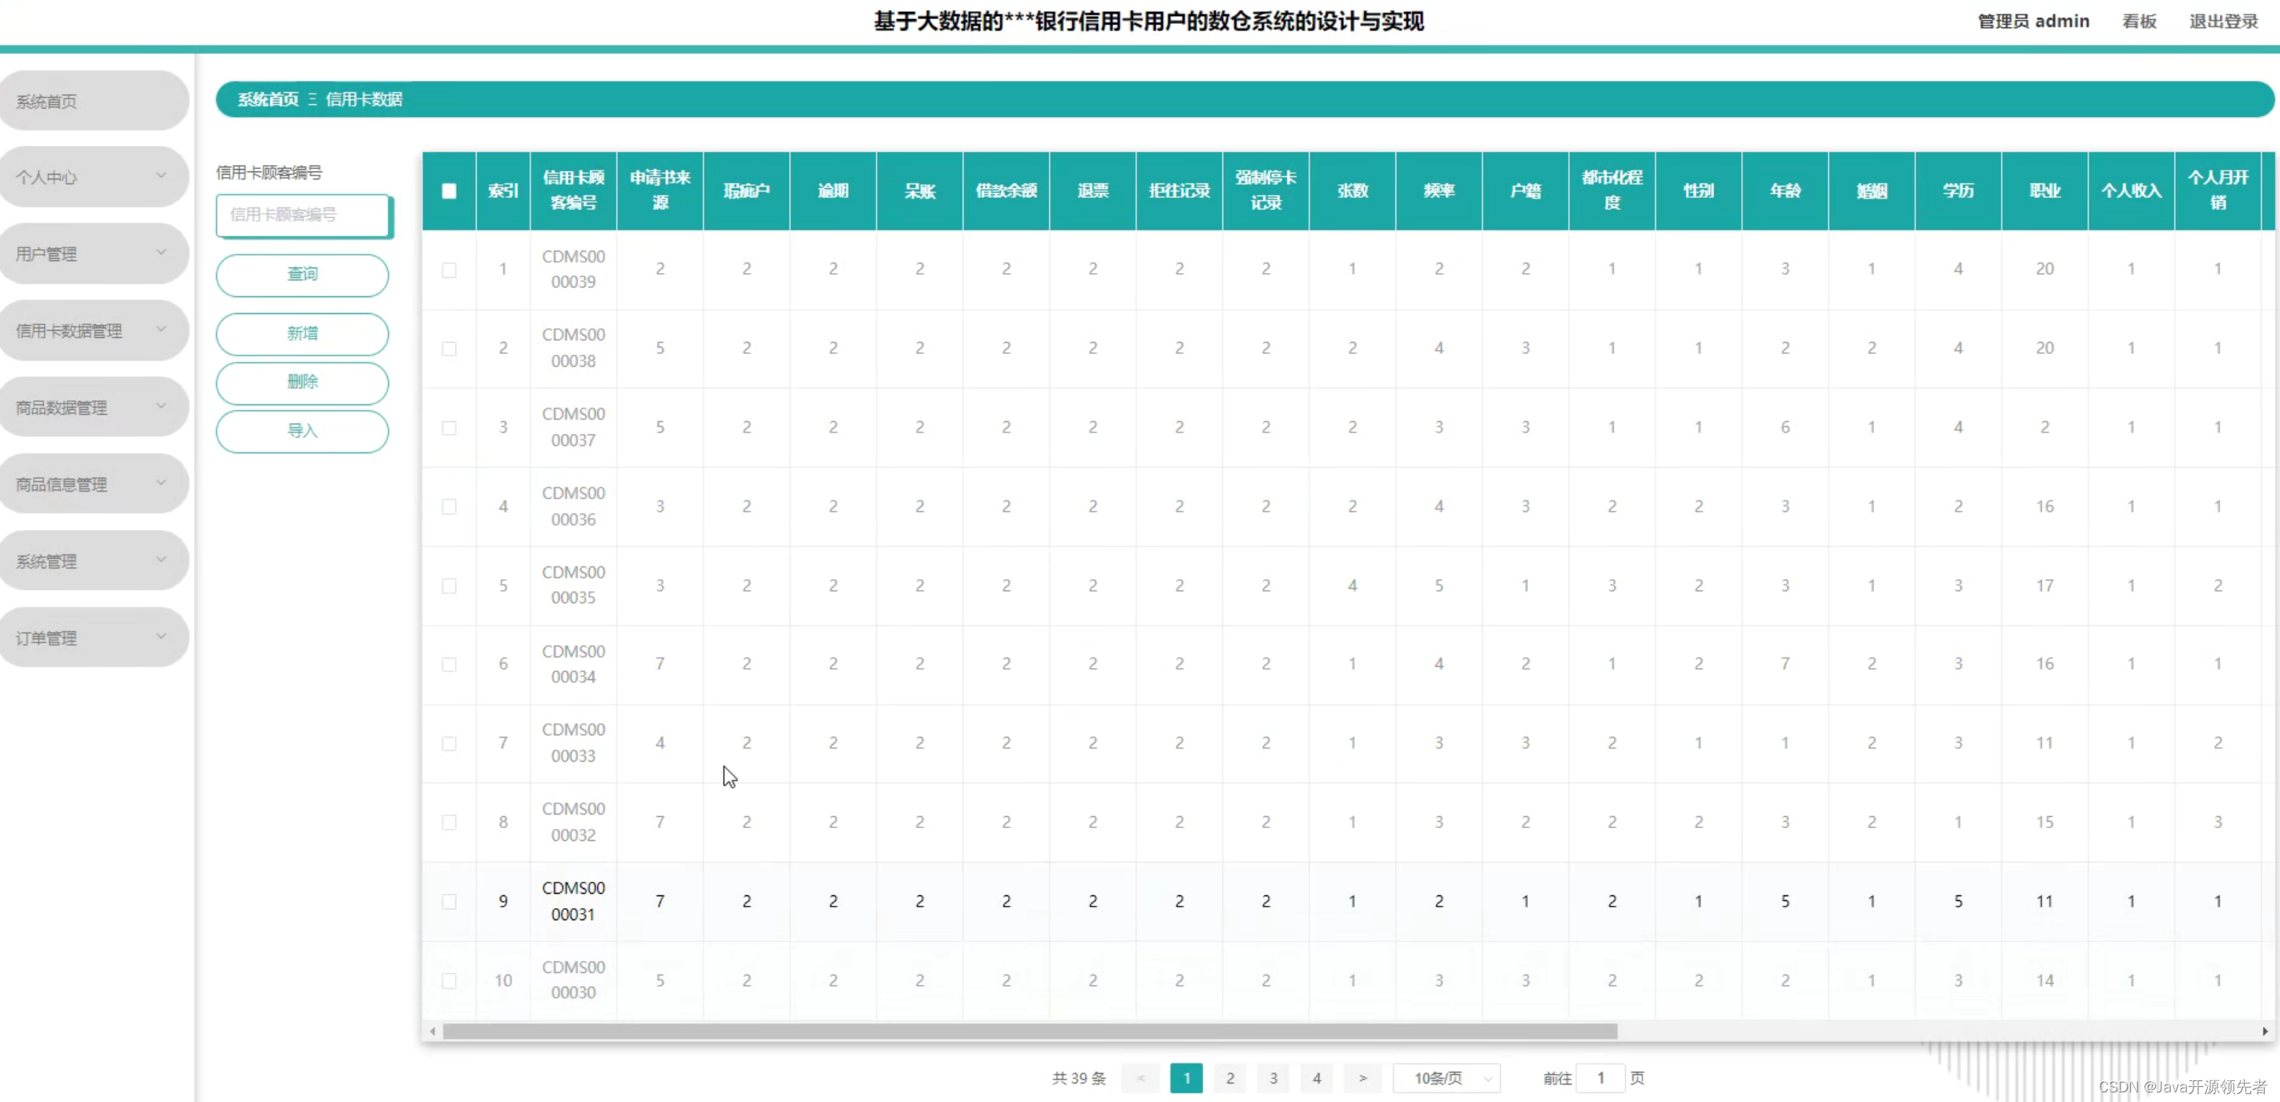2280x1102 pixels.
Task: Click 系统首页 in the breadcrumb bar
Action: click(268, 99)
